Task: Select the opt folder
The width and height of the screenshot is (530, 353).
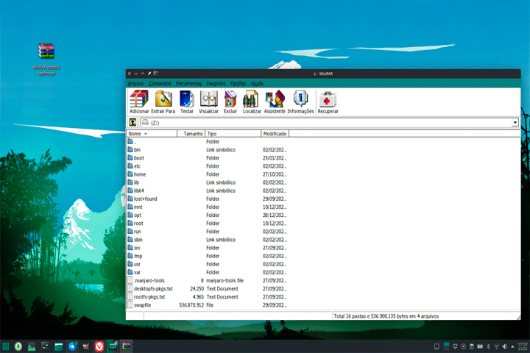Action: 207,215
